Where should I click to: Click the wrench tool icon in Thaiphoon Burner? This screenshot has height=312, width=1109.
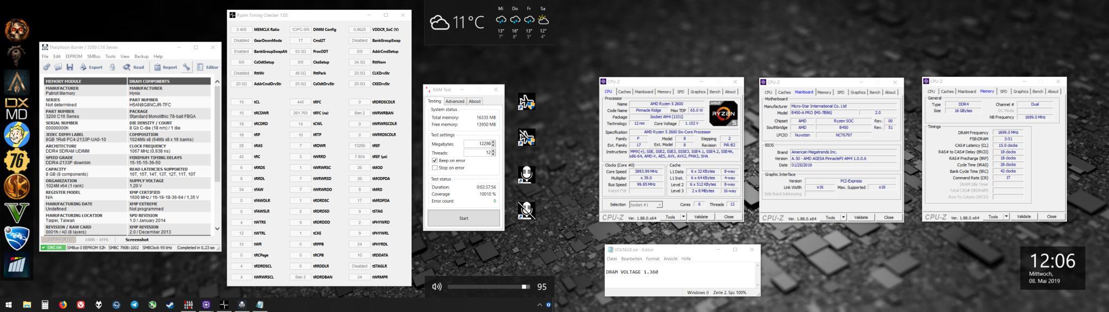click(186, 67)
